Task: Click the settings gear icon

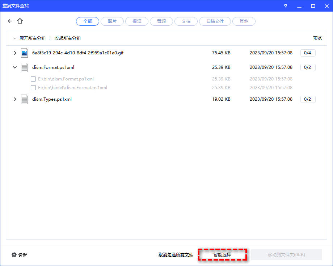Action: [x=14, y=255]
